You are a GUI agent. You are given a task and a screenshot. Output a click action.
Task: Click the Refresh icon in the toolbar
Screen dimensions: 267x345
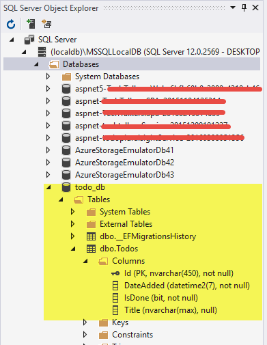click(x=11, y=24)
